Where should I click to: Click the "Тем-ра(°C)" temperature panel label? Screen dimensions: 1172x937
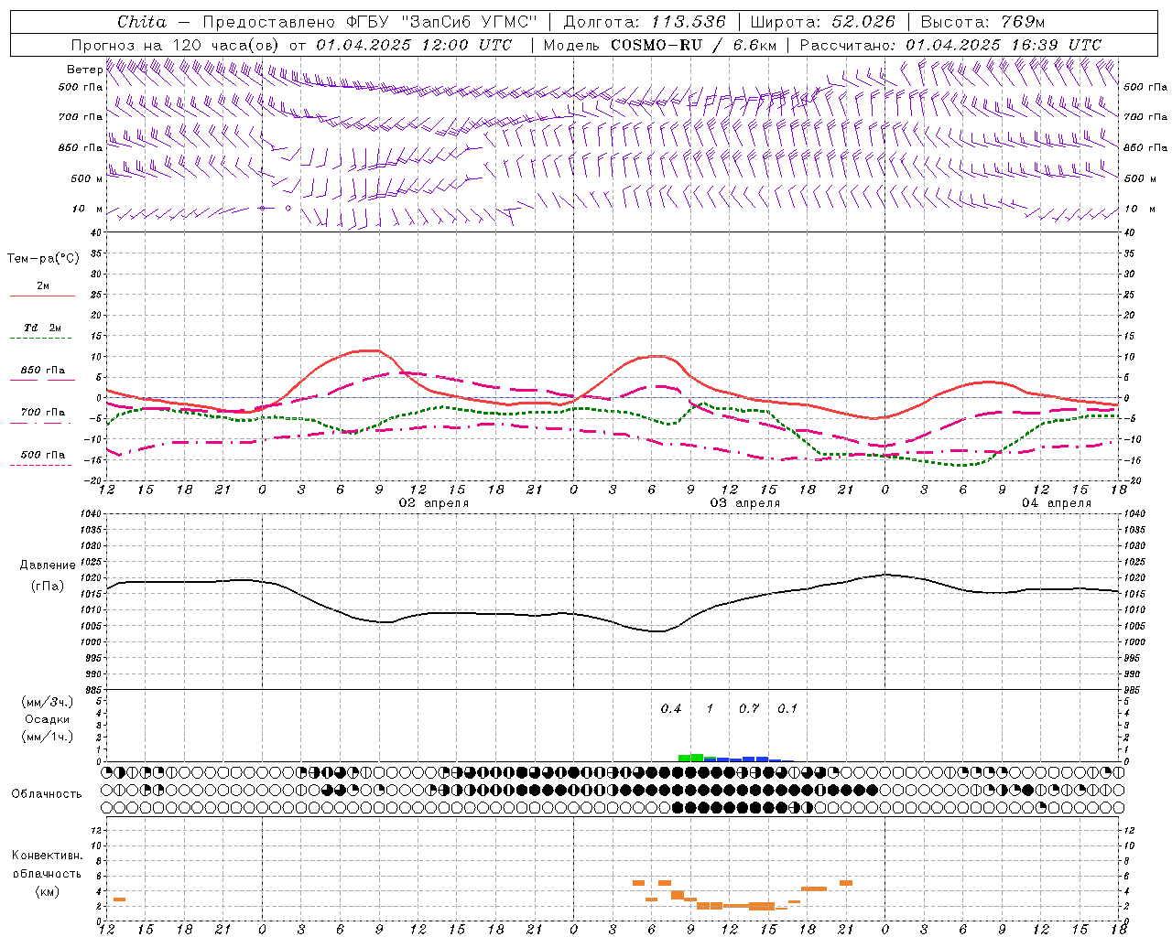click(x=43, y=259)
